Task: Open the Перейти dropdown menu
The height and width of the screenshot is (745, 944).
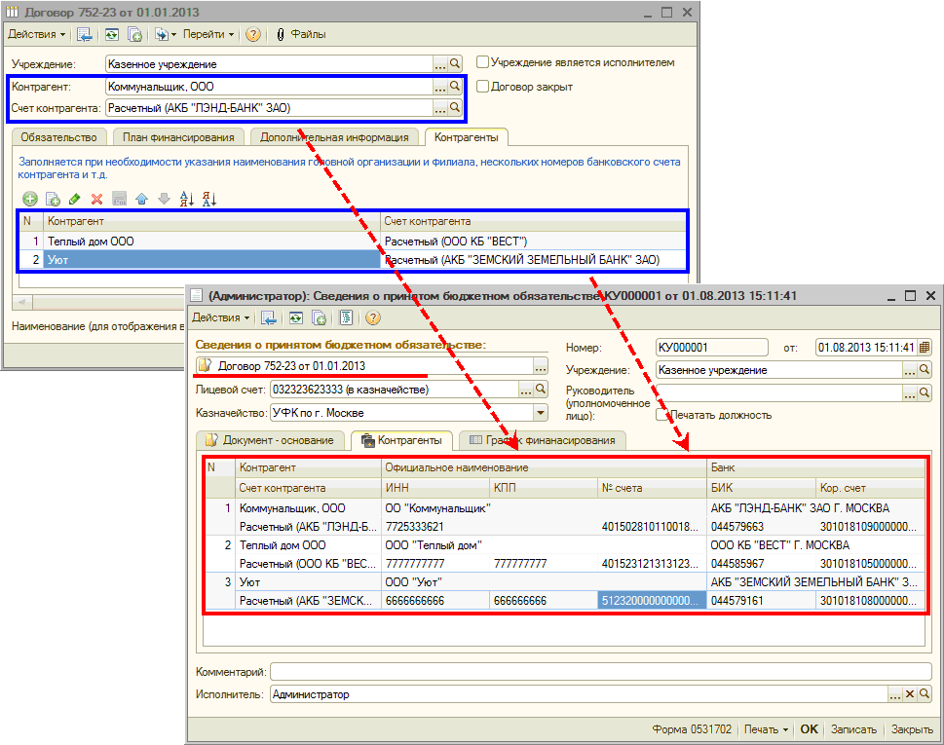Action: 208,34
